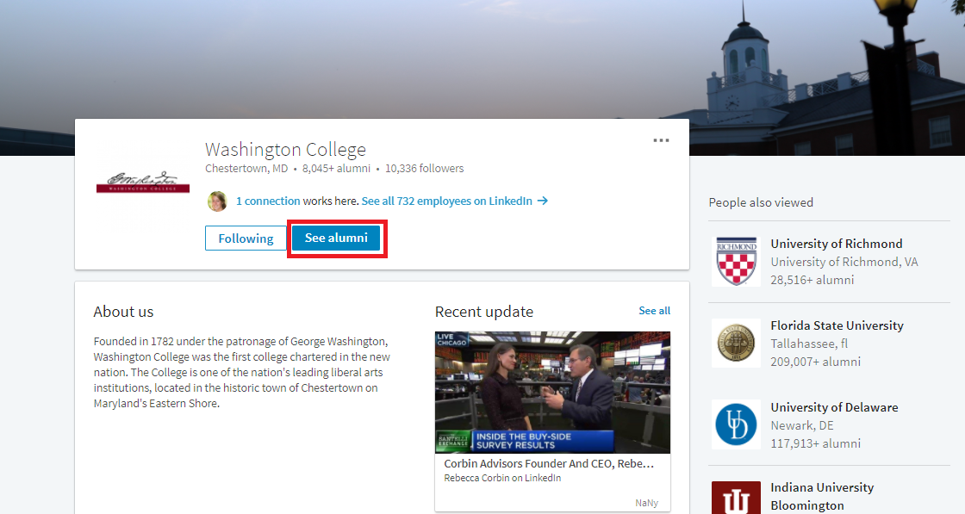This screenshot has width=965, height=514.
Task: Open Florida State University seal logo
Action: (x=736, y=343)
